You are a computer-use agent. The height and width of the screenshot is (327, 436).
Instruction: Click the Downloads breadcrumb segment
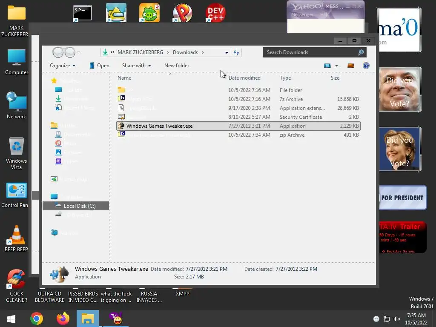tap(186, 52)
